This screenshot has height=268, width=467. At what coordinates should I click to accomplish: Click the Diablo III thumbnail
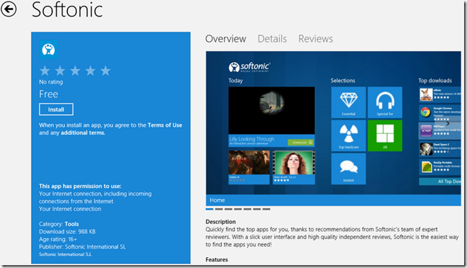pyautogui.click(x=249, y=163)
